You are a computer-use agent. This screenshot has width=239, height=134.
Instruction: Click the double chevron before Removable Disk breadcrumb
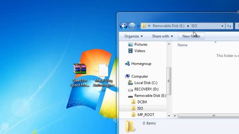tap(149, 26)
